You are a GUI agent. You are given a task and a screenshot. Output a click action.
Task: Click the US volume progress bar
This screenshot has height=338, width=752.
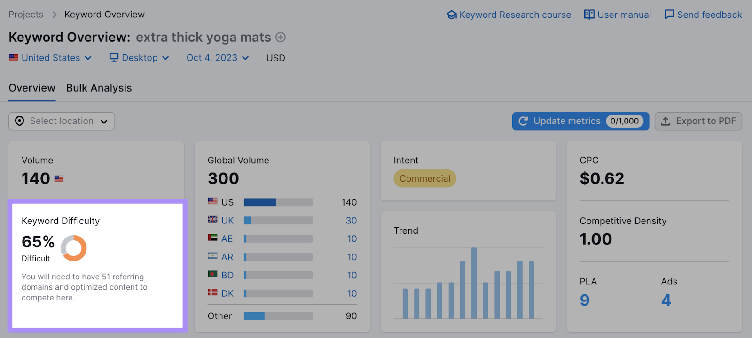click(x=278, y=202)
